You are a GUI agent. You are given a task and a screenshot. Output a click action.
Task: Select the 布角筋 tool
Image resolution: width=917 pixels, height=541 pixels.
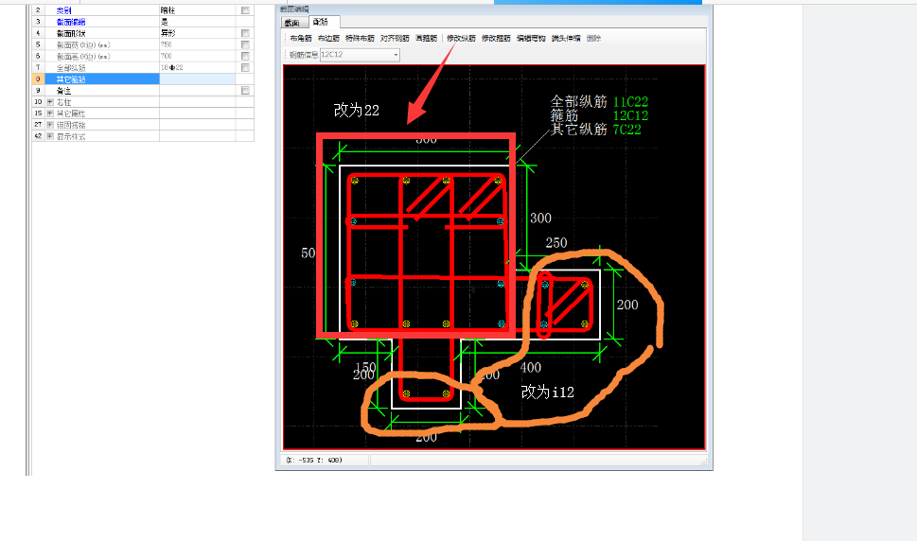click(x=301, y=39)
